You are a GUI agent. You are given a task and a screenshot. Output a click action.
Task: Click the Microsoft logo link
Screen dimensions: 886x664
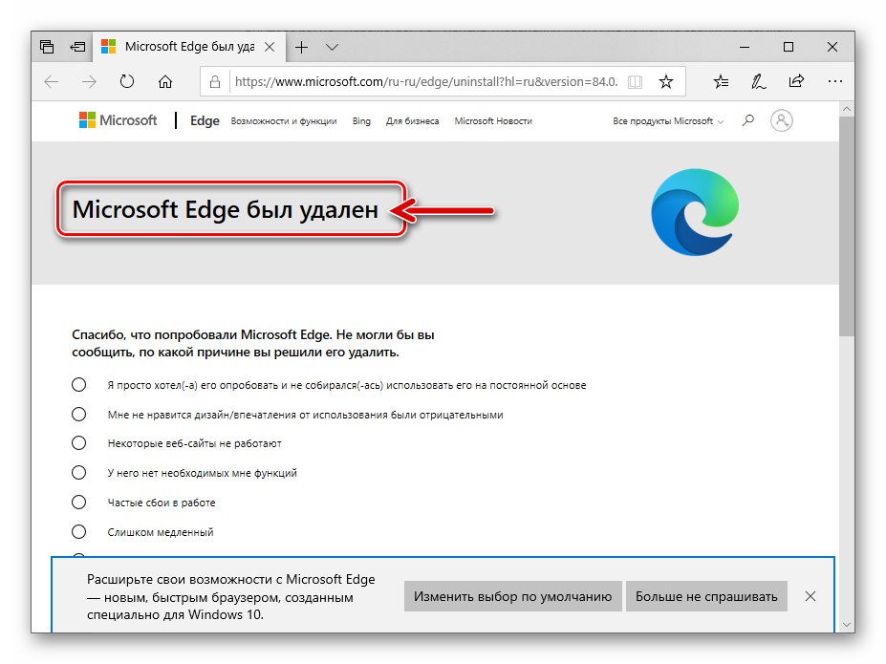119,120
